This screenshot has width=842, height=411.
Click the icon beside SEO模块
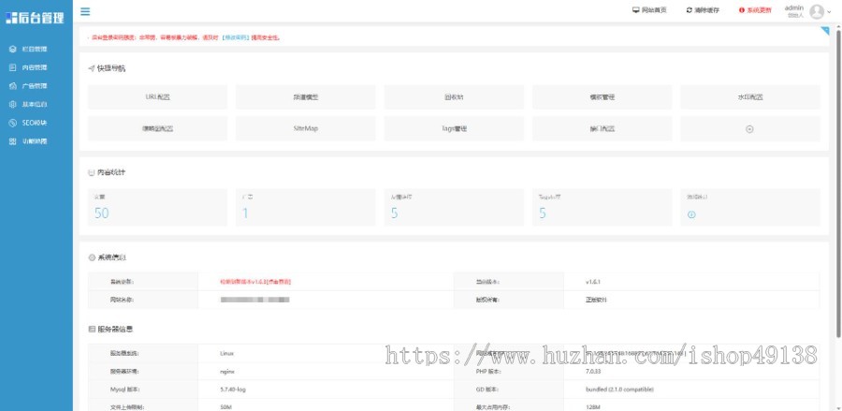coord(13,123)
